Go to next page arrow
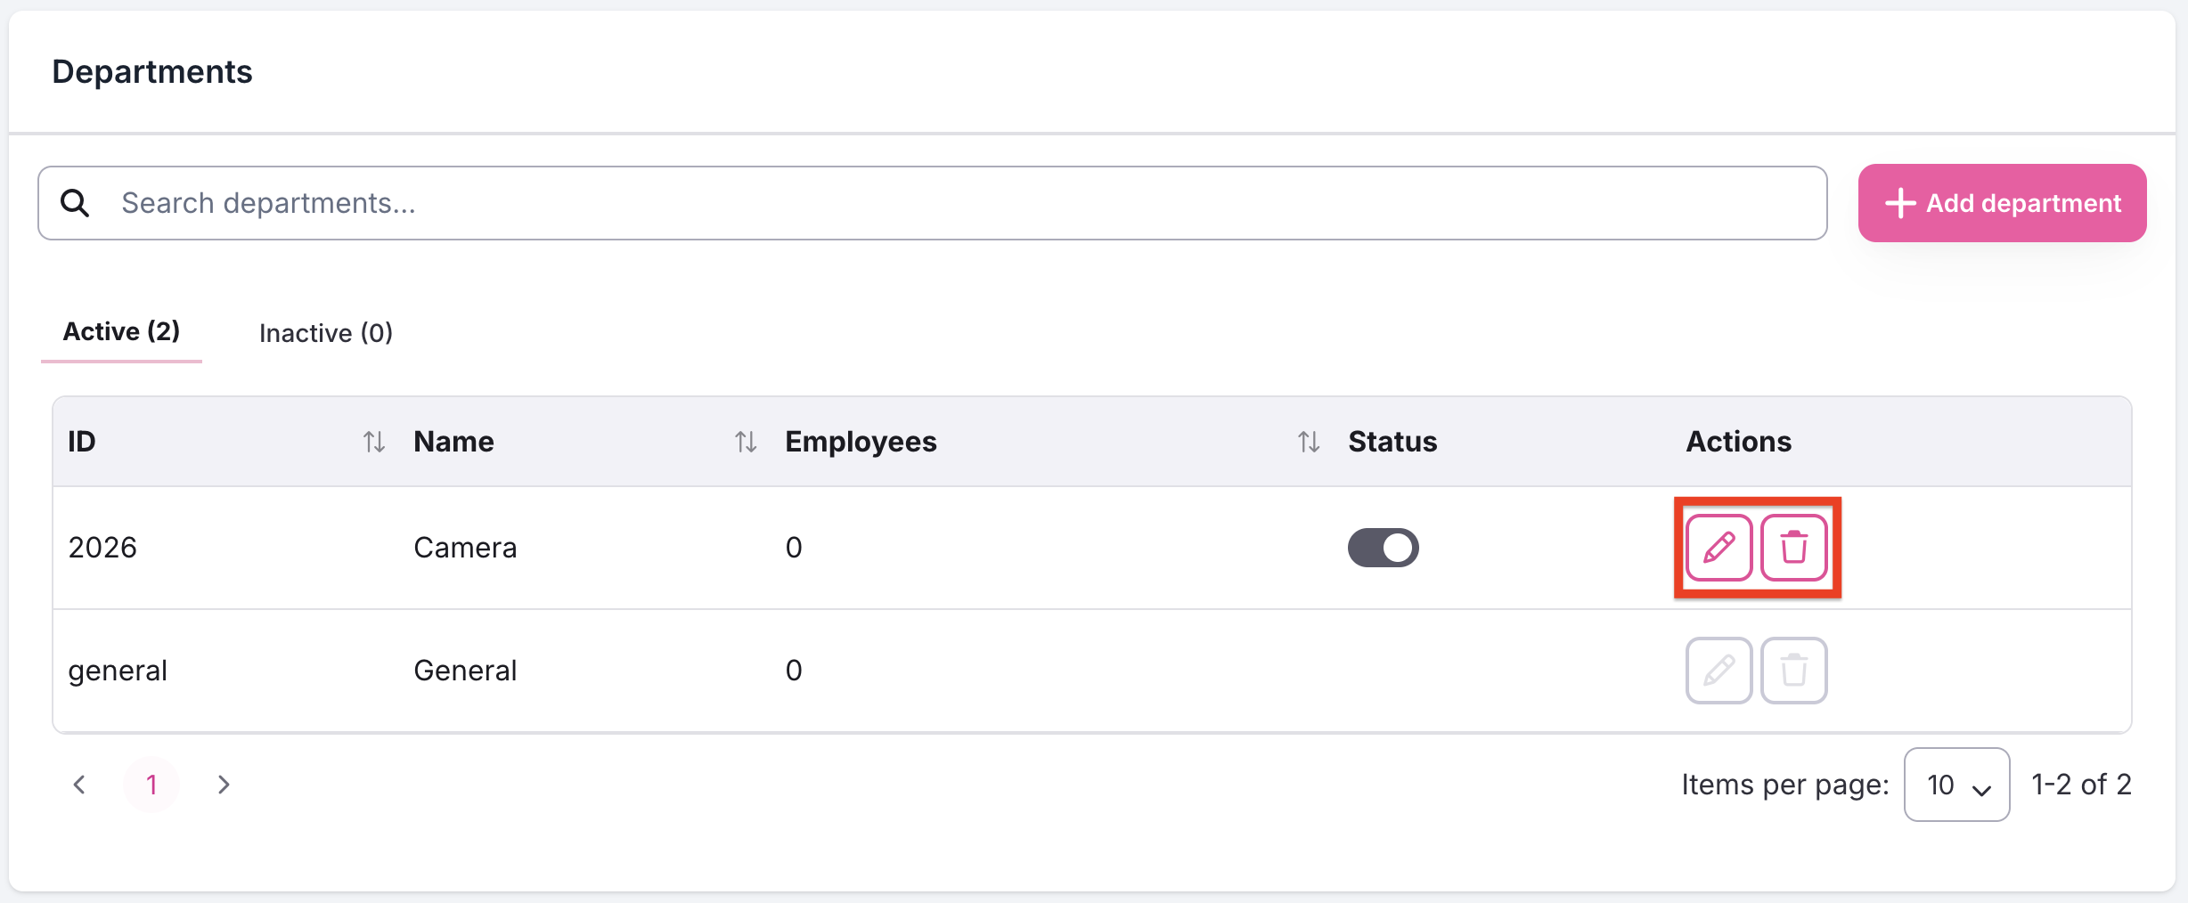The image size is (2188, 903). click(x=224, y=785)
